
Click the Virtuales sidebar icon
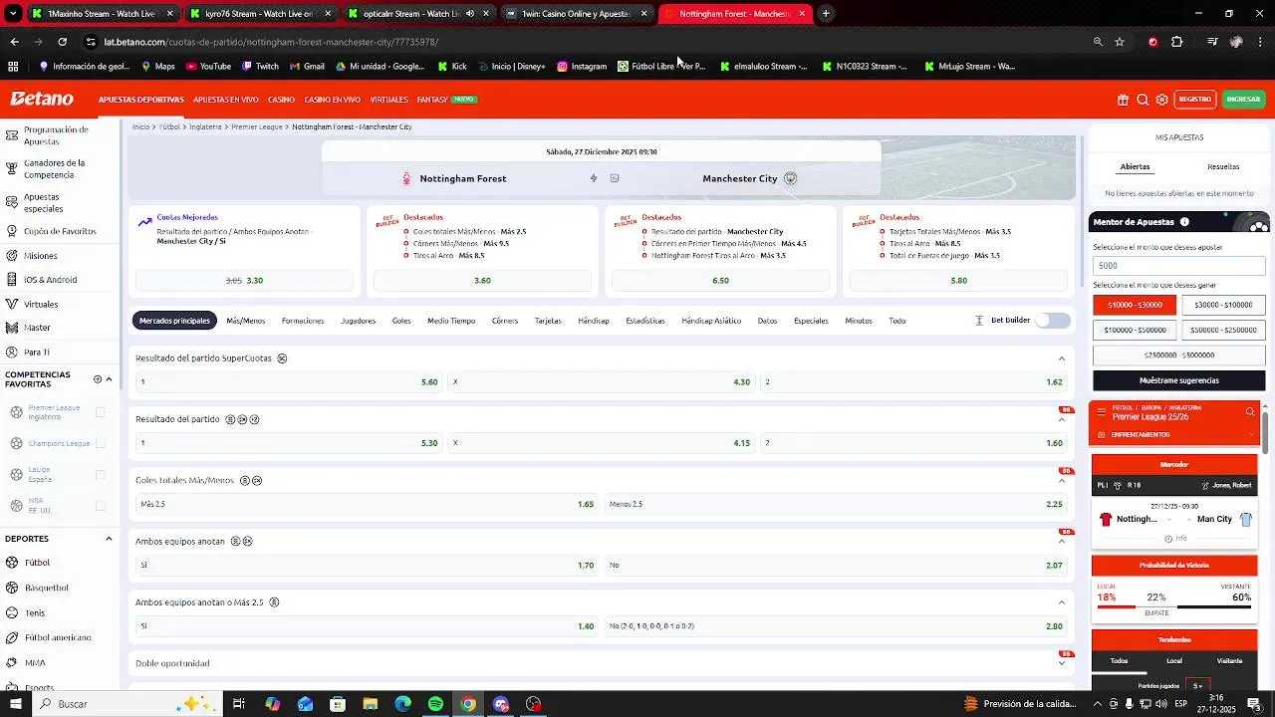pyautogui.click(x=12, y=304)
